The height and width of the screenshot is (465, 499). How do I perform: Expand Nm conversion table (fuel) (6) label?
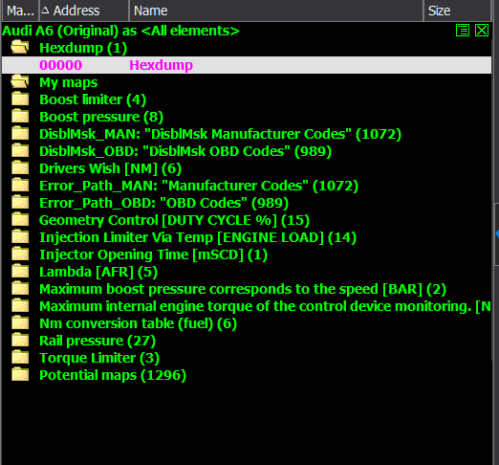[x=138, y=323]
